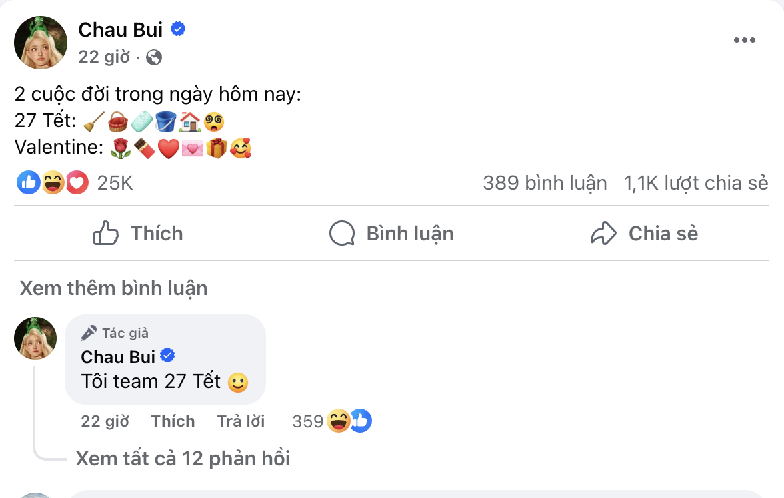This screenshot has width=784, height=498.
Task: Click the red heart reaction icon on the post
Action: click(x=76, y=182)
